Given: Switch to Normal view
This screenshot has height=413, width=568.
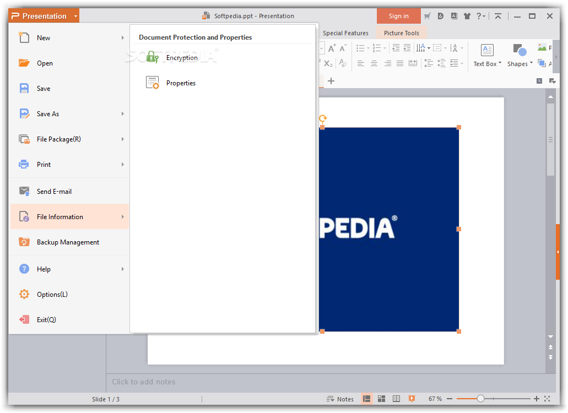Looking at the screenshot, I should [366, 399].
